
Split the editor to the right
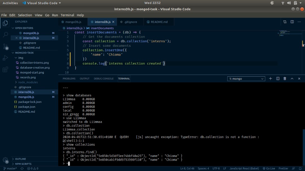(292, 22)
